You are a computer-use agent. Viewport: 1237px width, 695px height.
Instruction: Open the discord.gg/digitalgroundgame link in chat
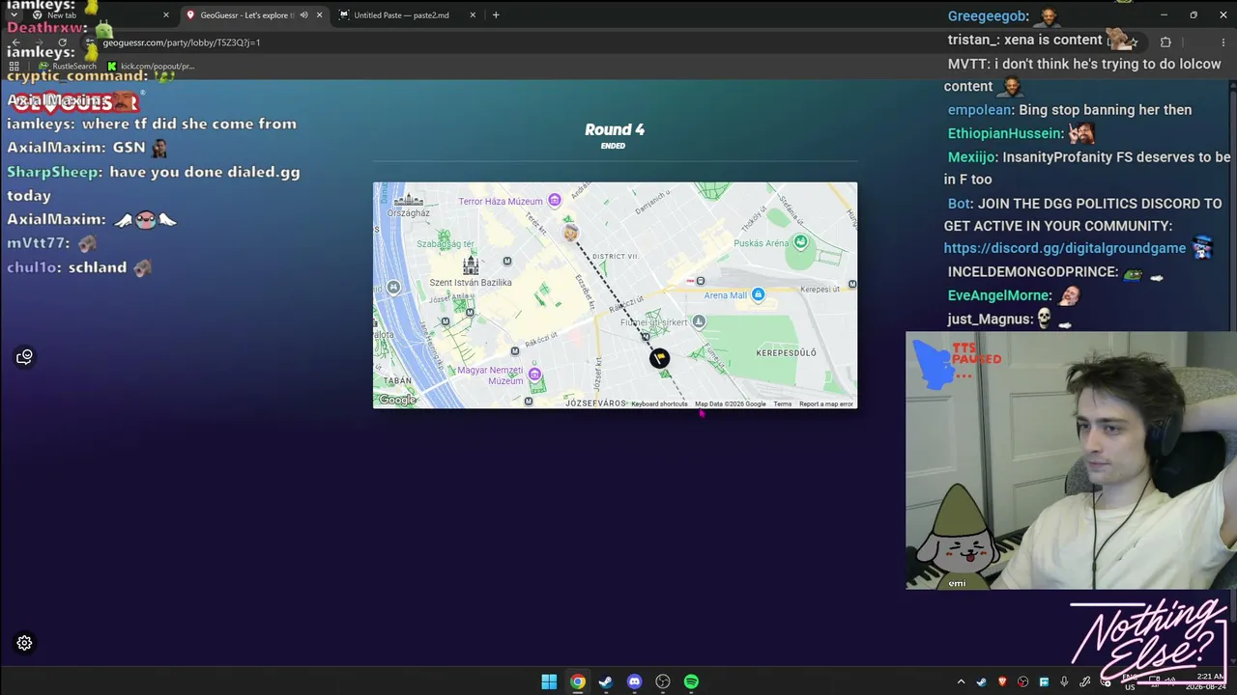click(x=1065, y=248)
